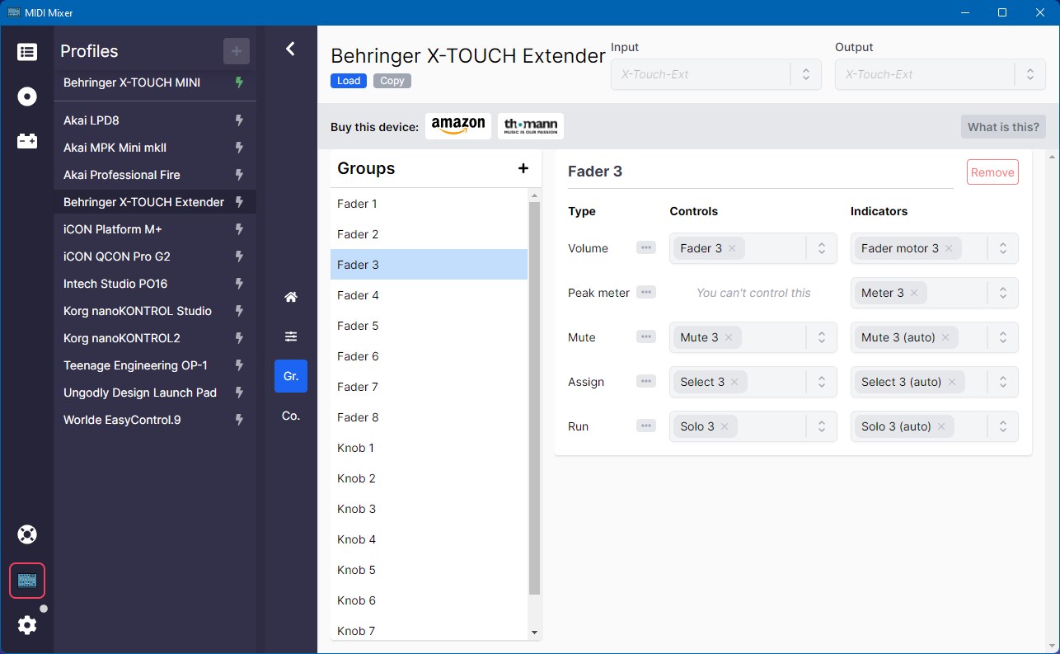Expand Volume controls dropdown
1060x654 pixels.
pos(822,248)
